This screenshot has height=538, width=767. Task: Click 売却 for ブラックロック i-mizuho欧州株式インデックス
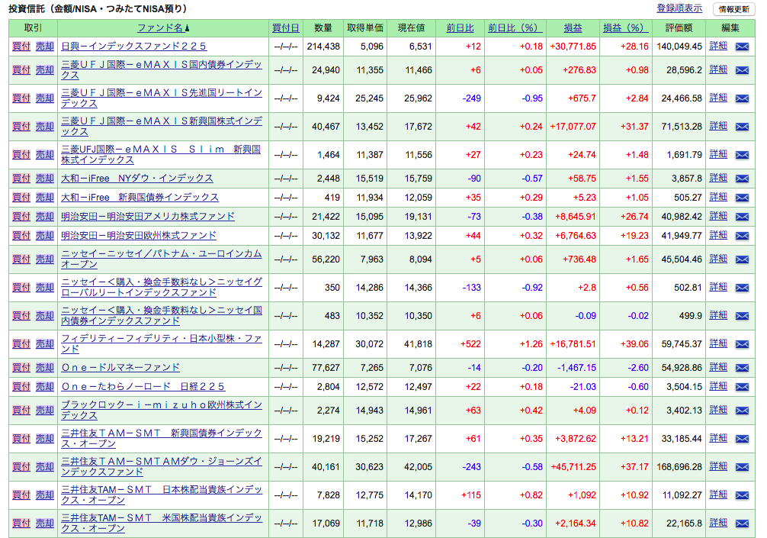pos(44,411)
